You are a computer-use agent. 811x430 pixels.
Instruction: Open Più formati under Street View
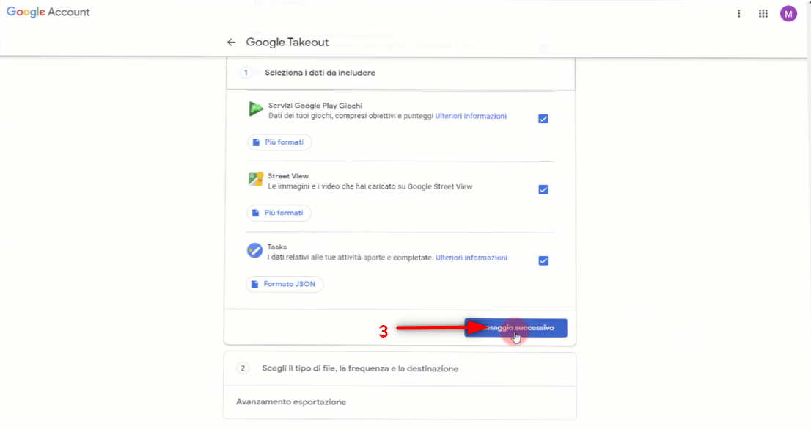(279, 213)
